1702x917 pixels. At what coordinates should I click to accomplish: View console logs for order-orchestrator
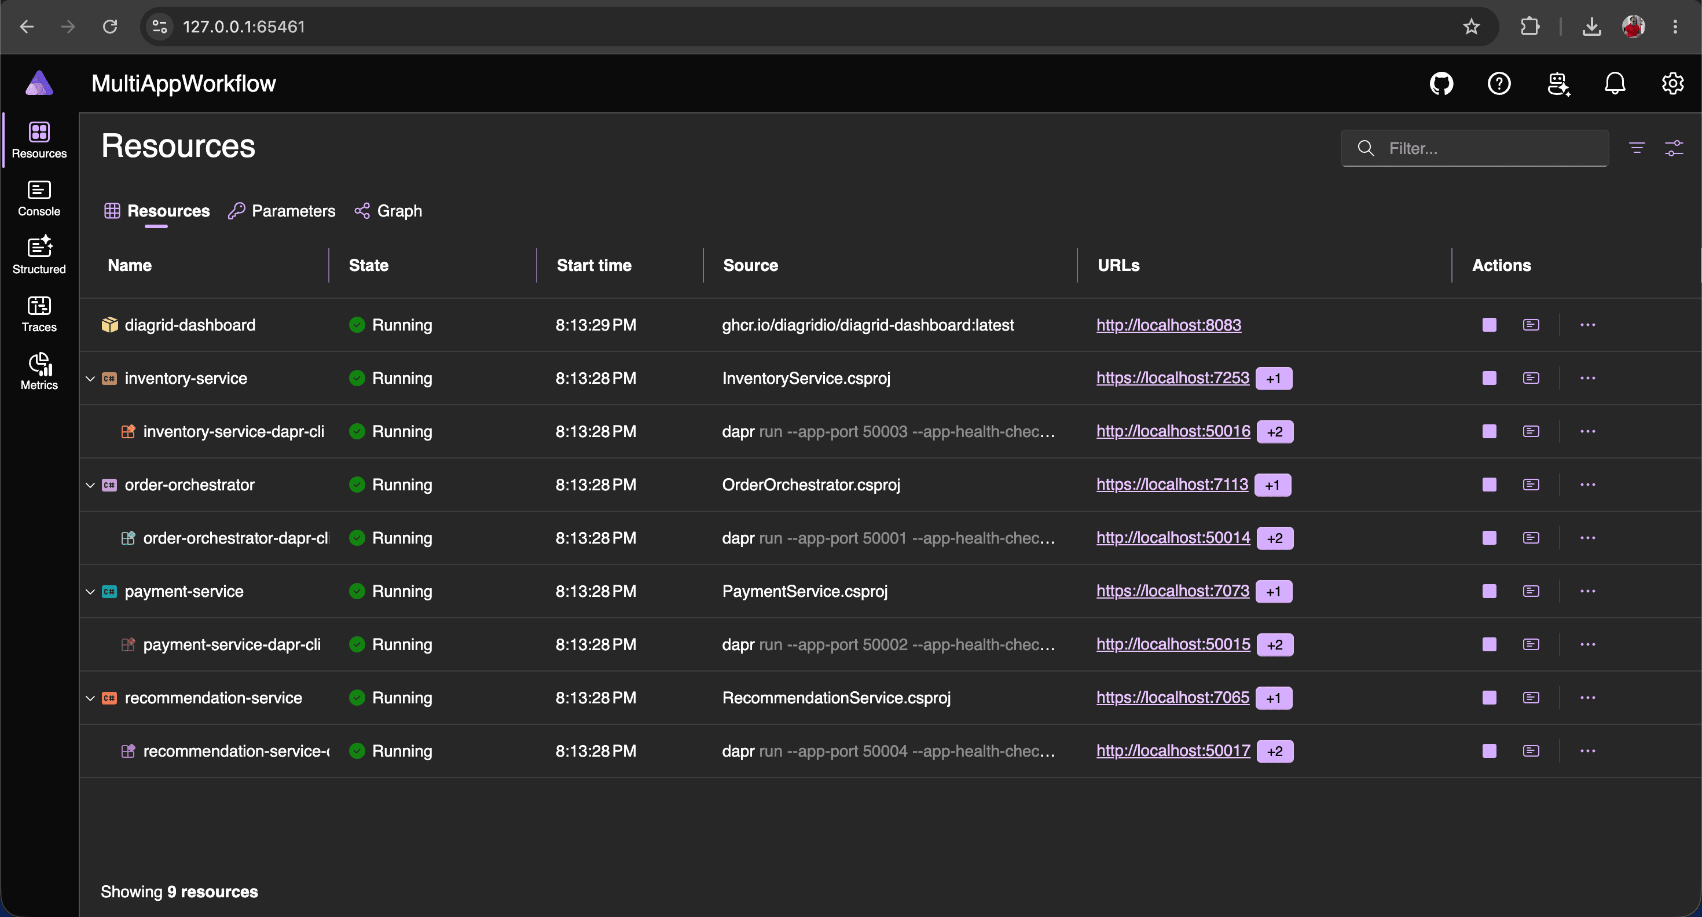click(x=1531, y=485)
